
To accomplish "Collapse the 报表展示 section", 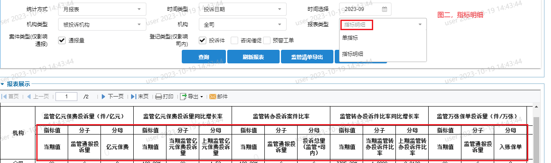I will coord(3,84).
